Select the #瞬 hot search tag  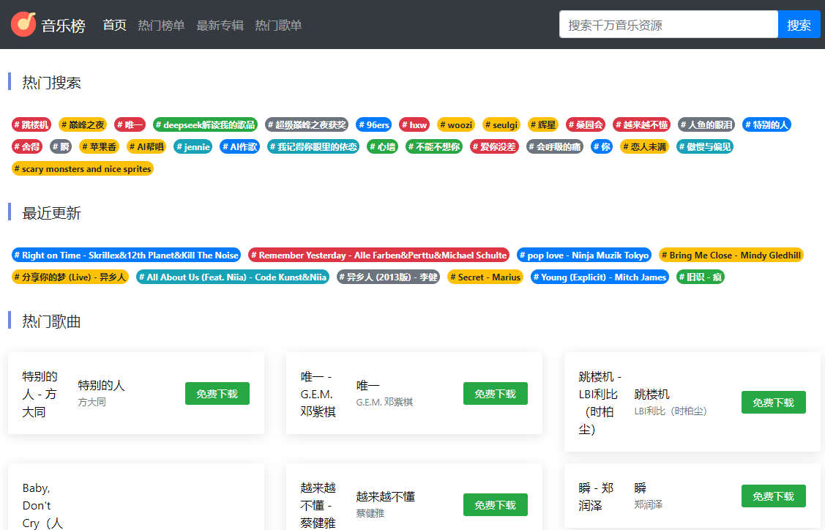click(61, 147)
